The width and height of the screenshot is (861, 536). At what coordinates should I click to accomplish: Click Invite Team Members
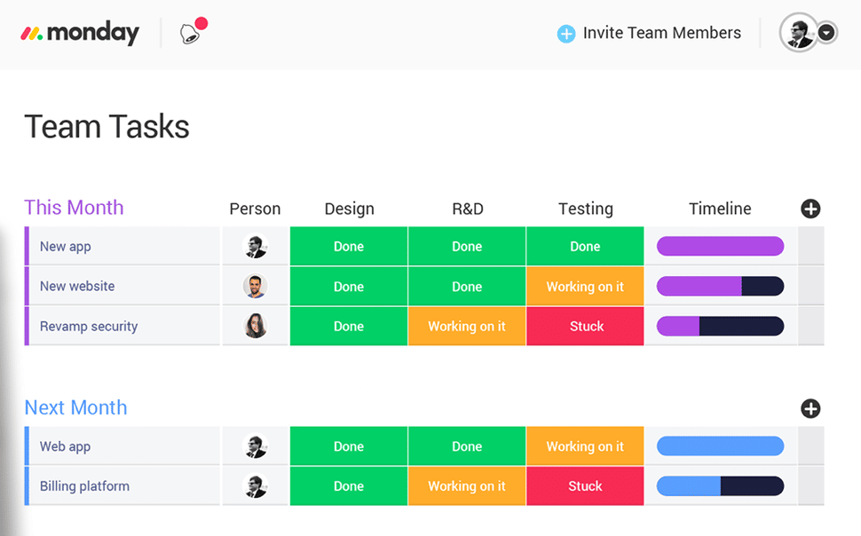tap(661, 32)
